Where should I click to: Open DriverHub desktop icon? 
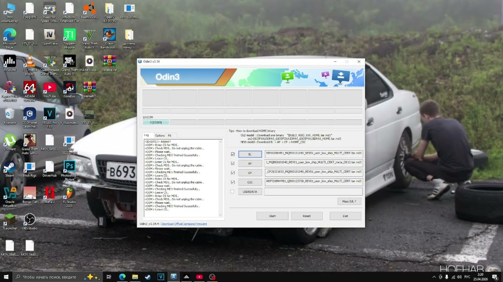tap(50, 169)
